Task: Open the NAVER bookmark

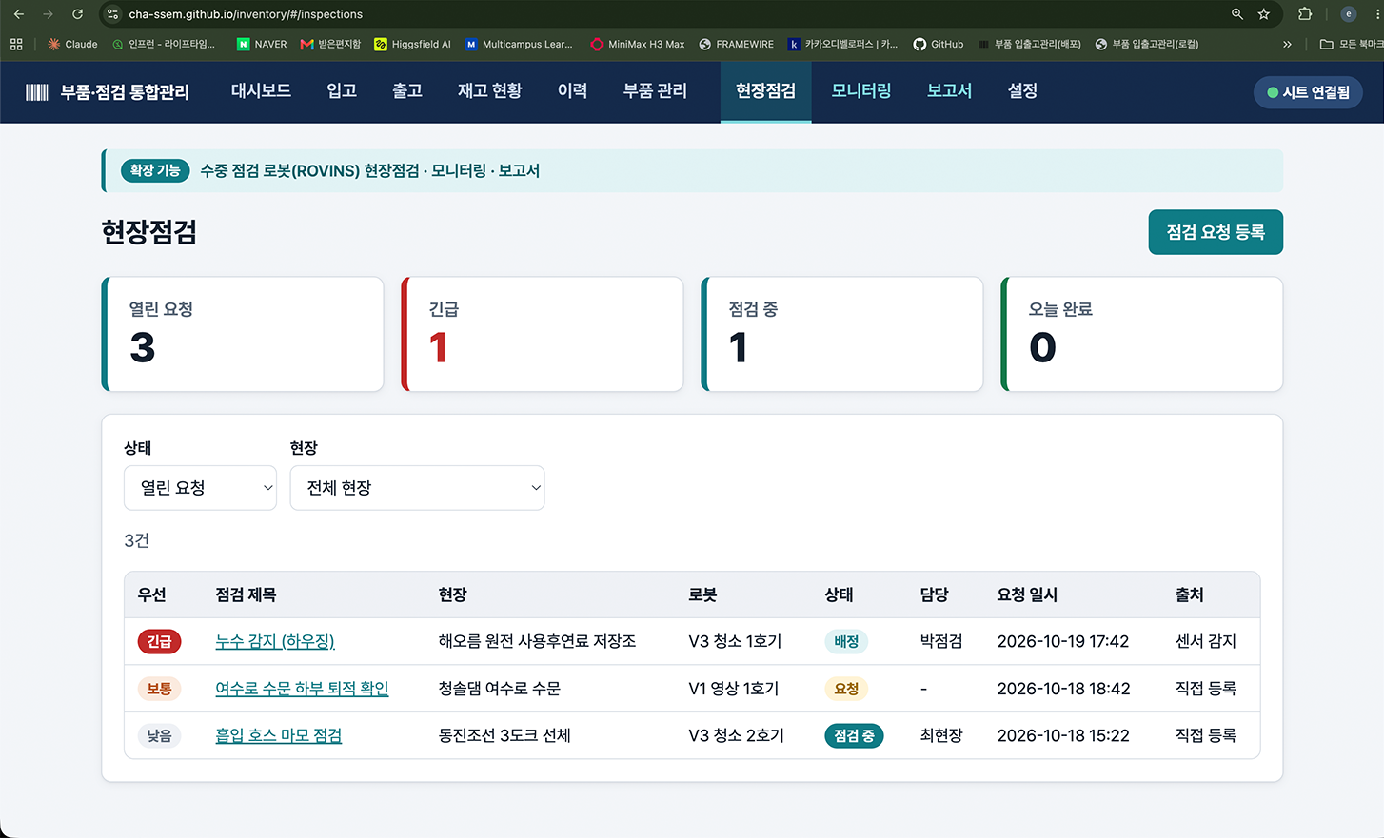Action: 262,44
